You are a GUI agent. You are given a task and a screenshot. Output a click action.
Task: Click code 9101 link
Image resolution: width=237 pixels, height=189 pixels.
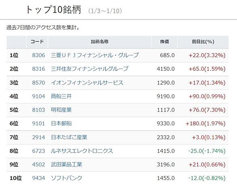38,123
